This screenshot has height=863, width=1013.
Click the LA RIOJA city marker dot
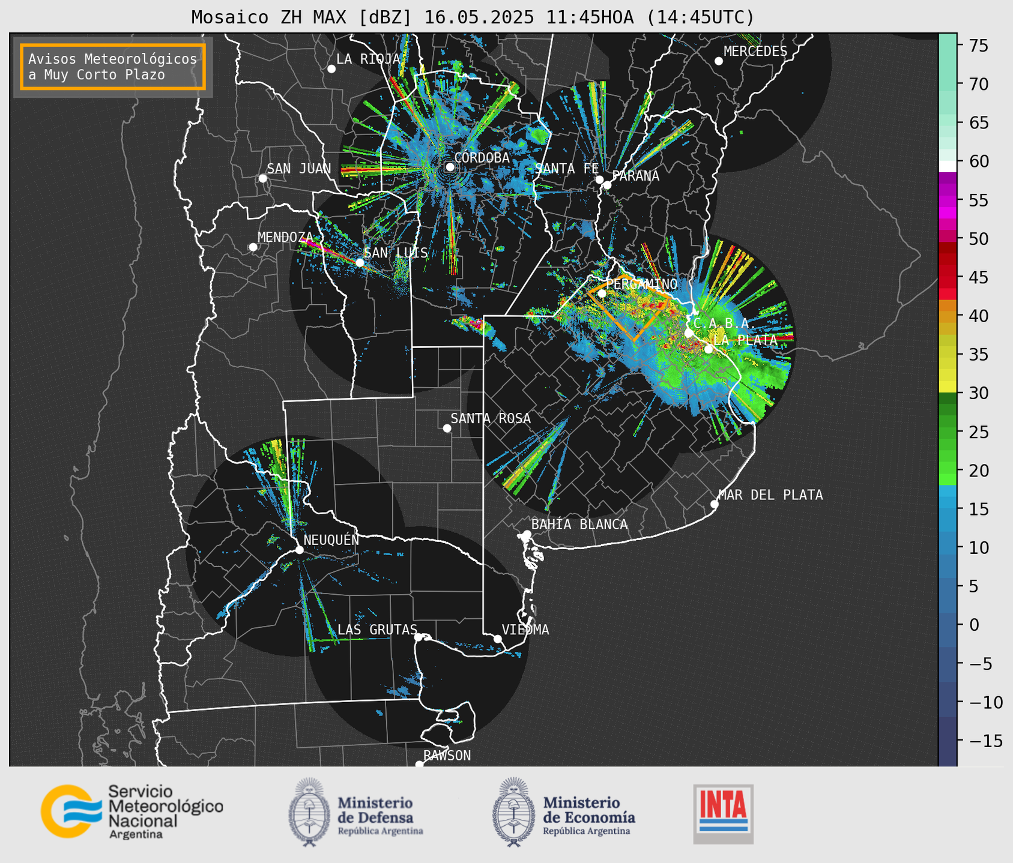[331, 69]
